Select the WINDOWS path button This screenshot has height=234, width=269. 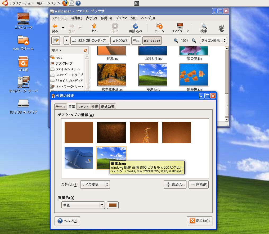120,41
